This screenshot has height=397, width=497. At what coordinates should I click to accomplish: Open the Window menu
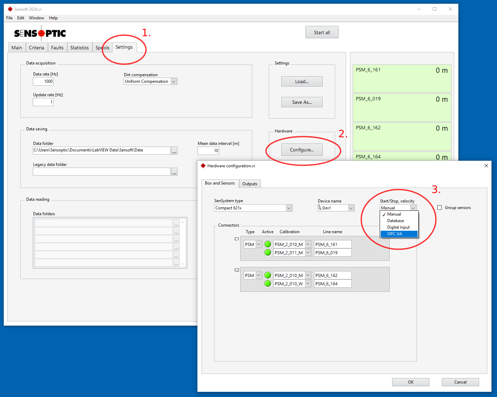(x=37, y=18)
